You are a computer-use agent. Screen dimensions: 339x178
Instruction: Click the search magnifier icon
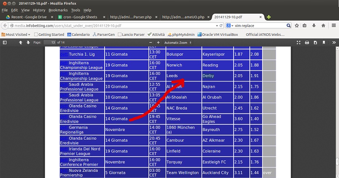coord(289,26)
